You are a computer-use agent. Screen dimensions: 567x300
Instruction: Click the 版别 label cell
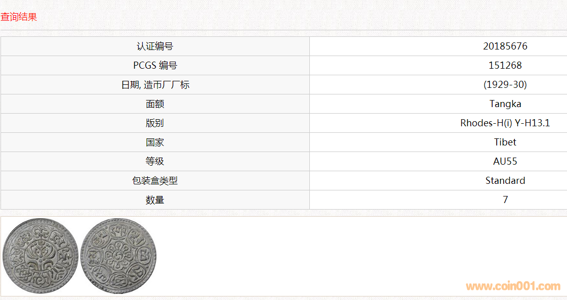155,123
